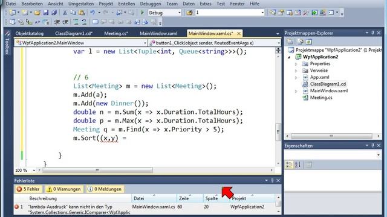
Task: Toggle Show All Files in Projektmappen-Explorer
Action: 301,42
